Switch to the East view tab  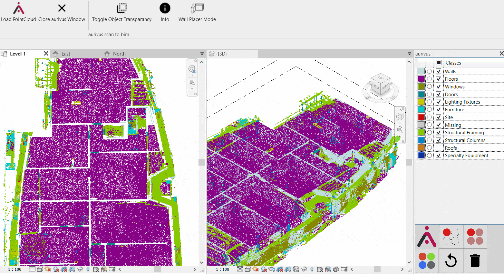coord(66,54)
